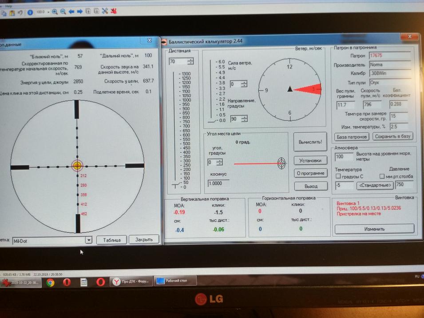Viewport: 424px width, 318px height.
Task: Enable the 'градусы C' temperature checkbox
Action: pos(338,177)
